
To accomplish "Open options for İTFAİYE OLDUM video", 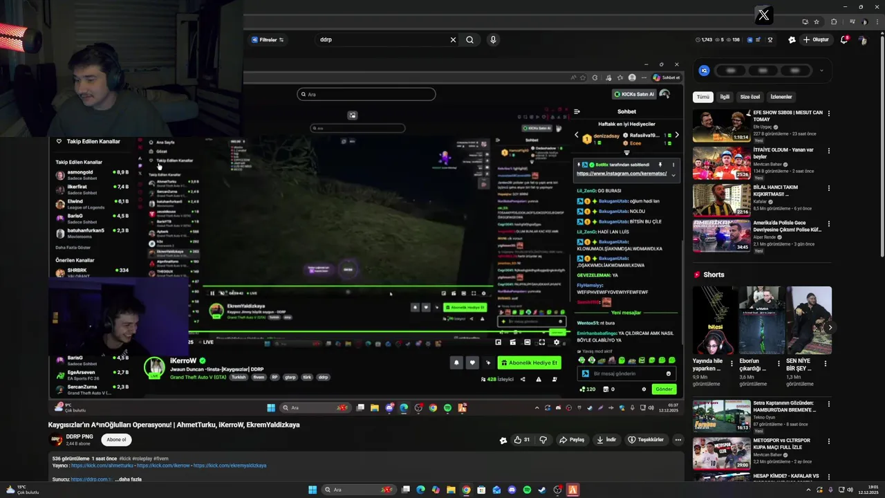I will [829, 151].
